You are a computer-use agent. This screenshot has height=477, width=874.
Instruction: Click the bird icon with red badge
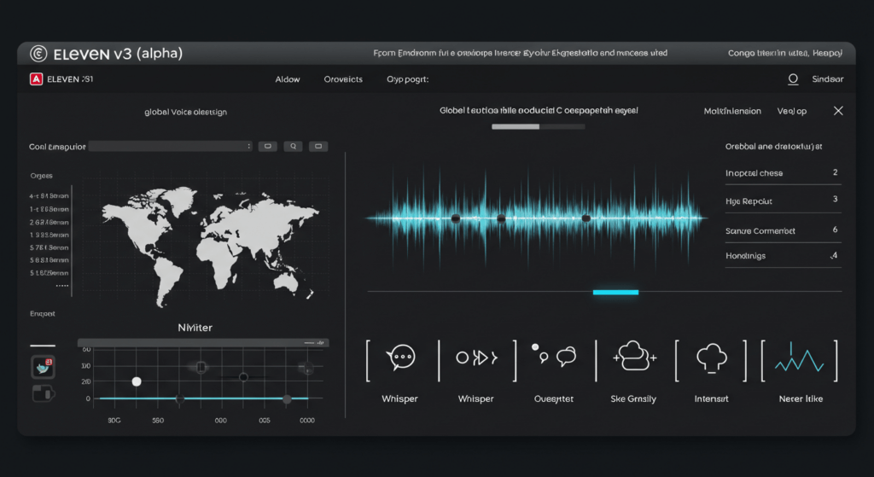tap(43, 367)
